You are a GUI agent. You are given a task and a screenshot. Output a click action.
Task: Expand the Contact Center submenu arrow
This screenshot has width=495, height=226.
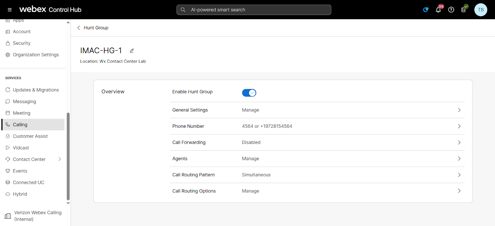point(60,159)
